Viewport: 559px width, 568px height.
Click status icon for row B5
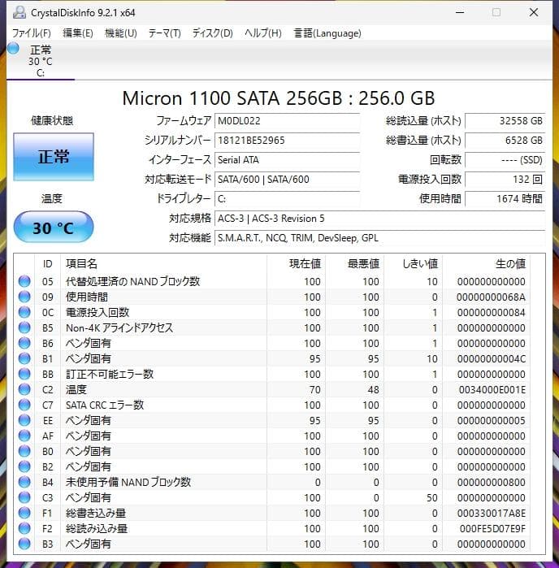click(24, 327)
